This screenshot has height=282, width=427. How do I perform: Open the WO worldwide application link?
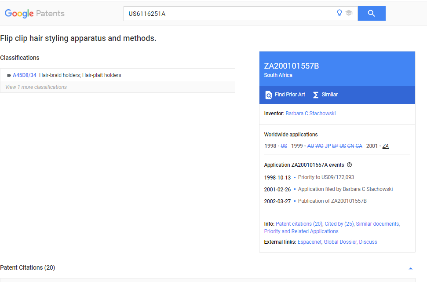pyautogui.click(x=319, y=146)
